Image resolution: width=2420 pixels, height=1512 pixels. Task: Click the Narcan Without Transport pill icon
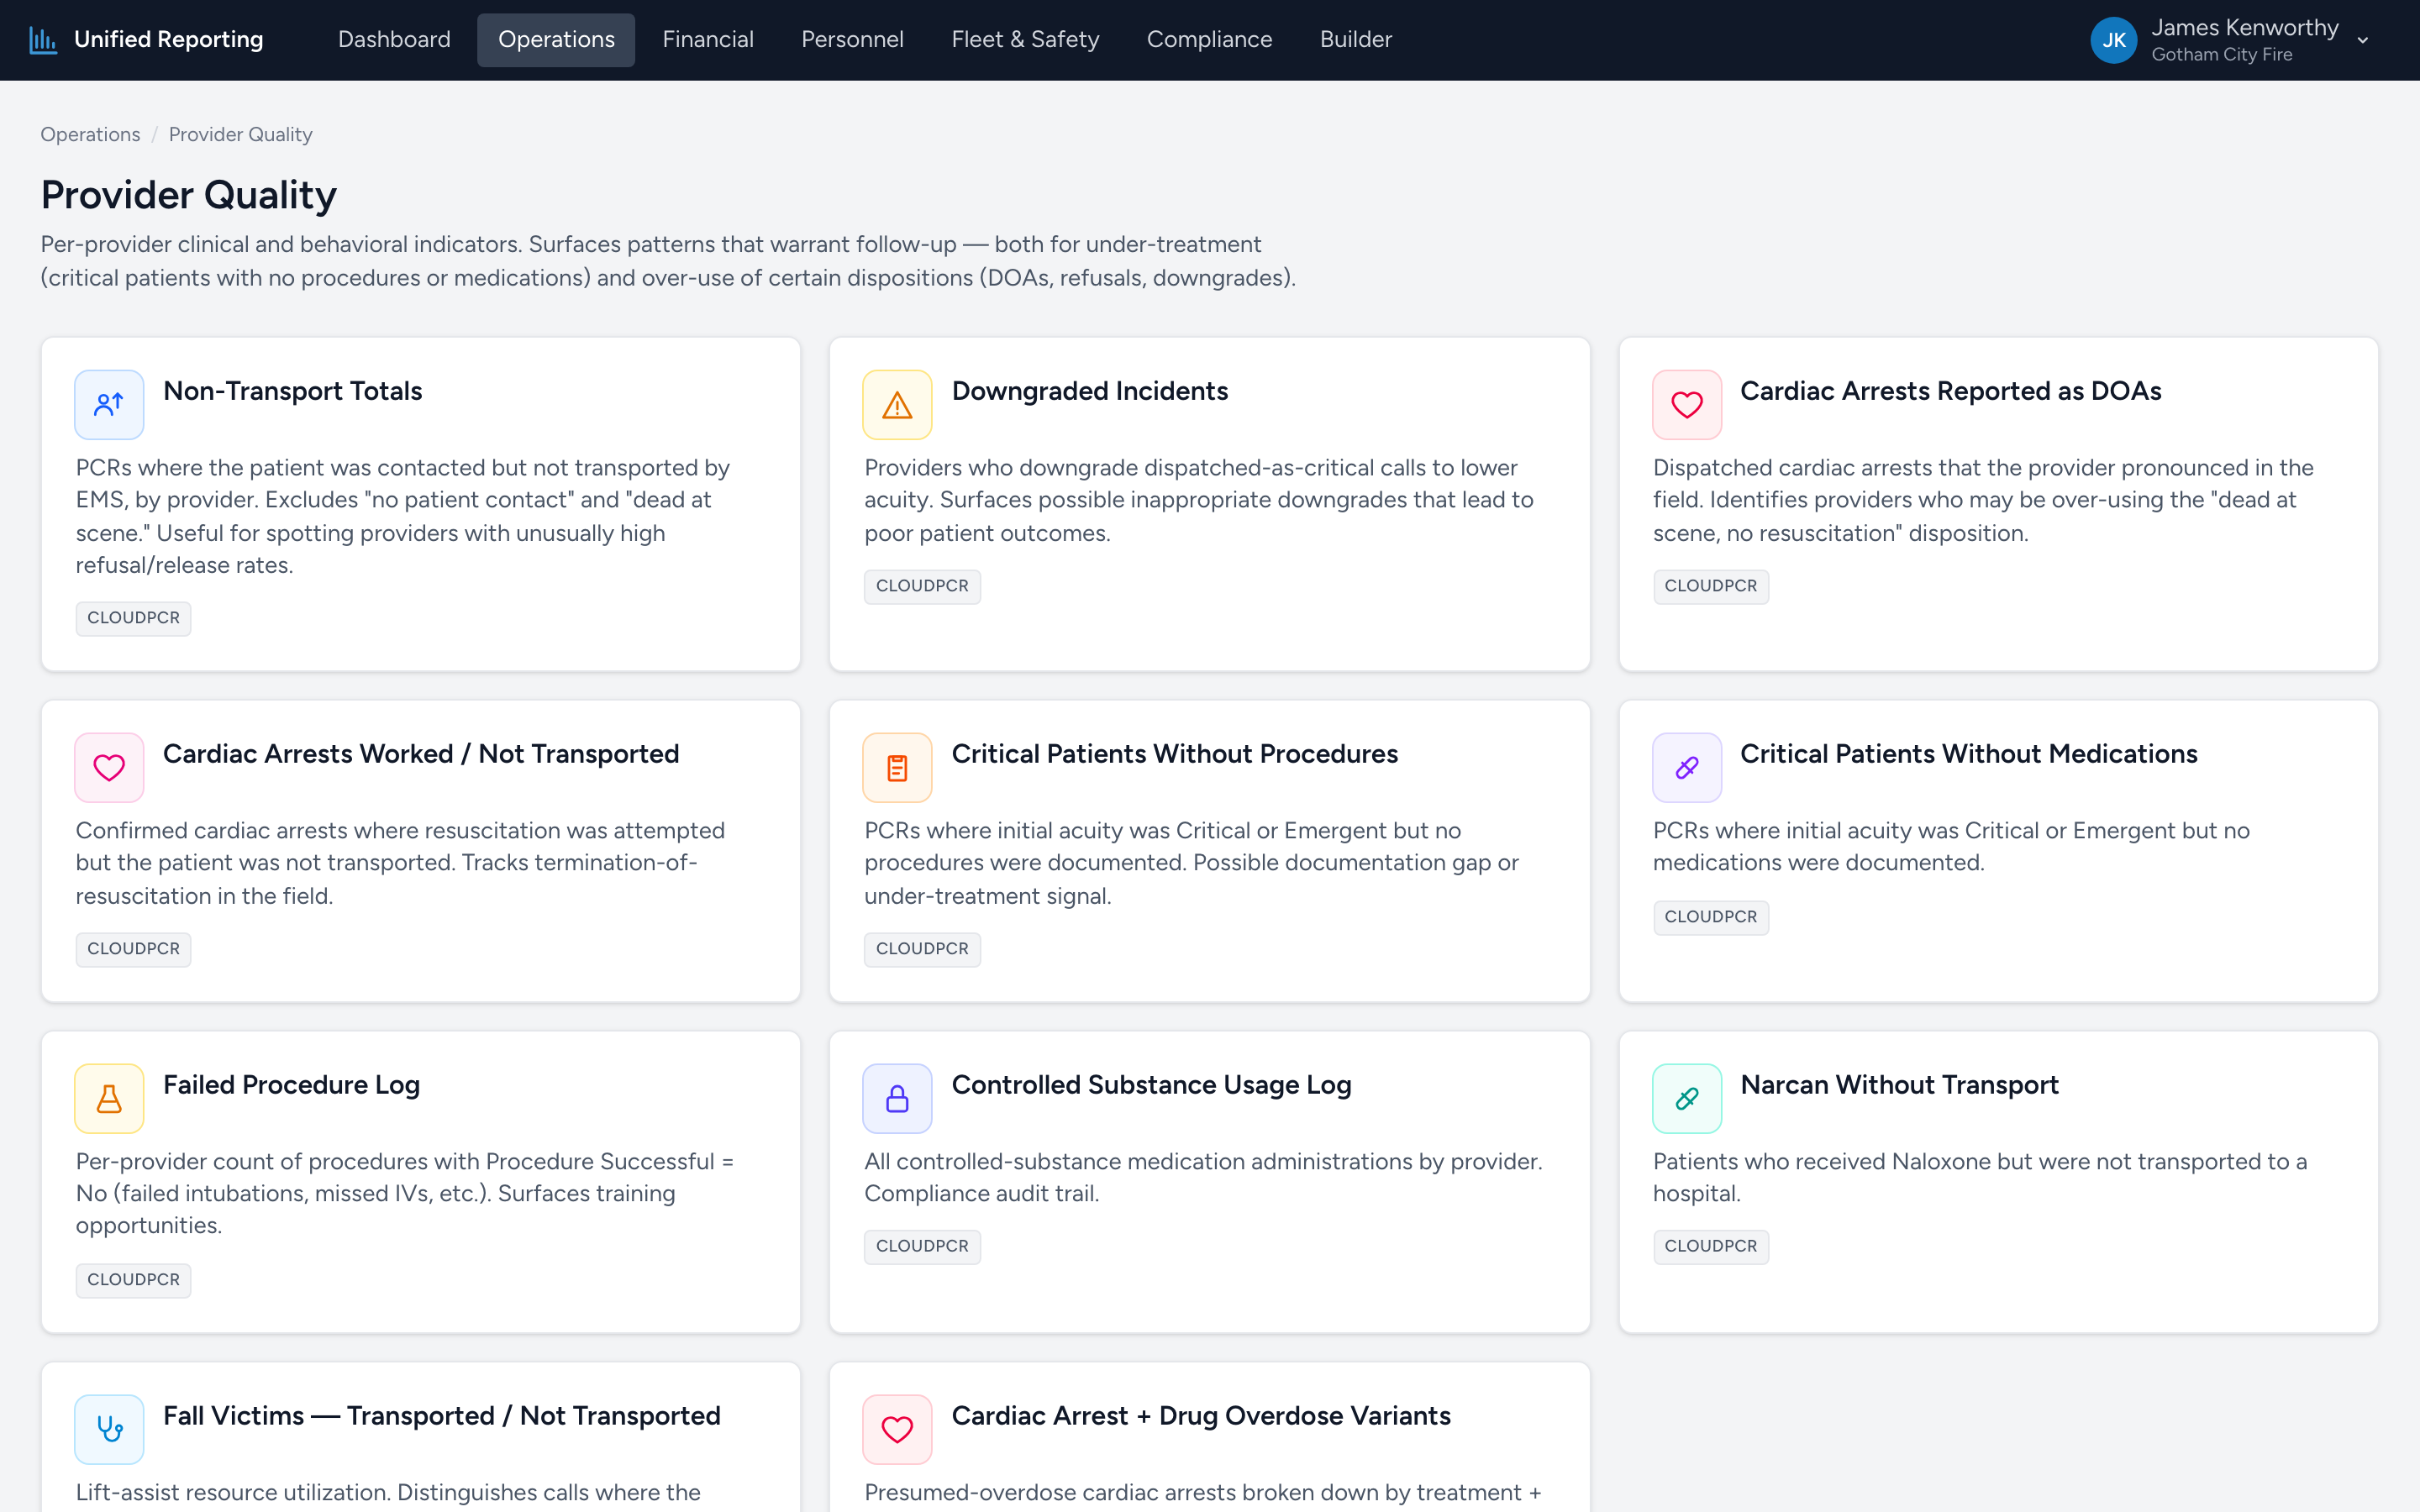tap(1686, 1098)
